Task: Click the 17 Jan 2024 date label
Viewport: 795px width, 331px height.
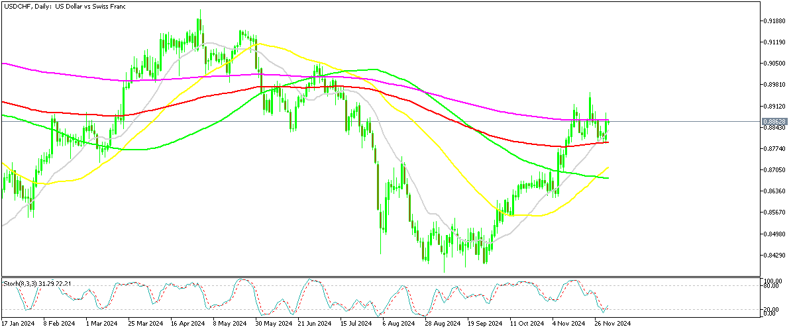Action: coord(18,324)
